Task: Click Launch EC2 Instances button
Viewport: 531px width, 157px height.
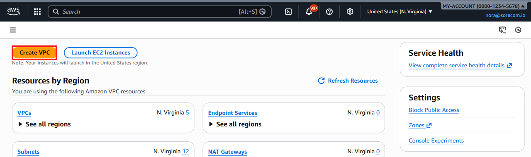Action: 101,52
